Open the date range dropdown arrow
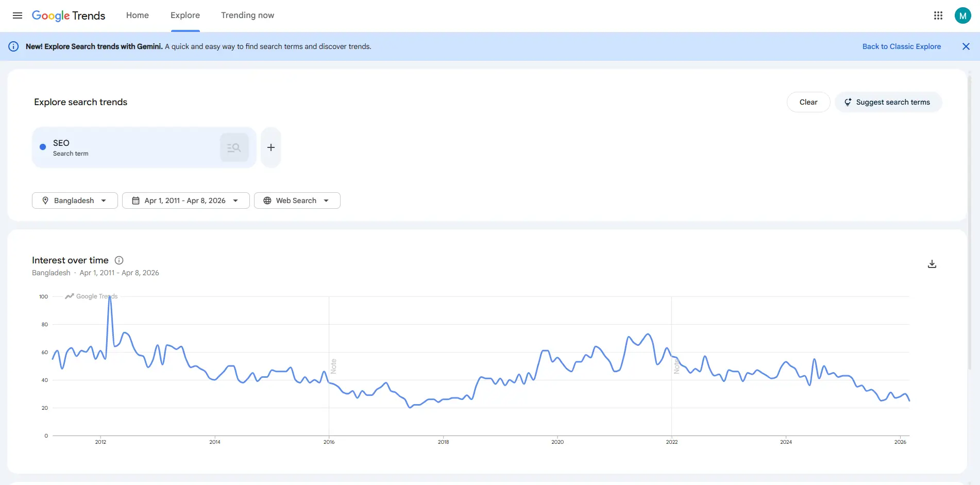This screenshot has height=485, width=980. coord(235,200)
